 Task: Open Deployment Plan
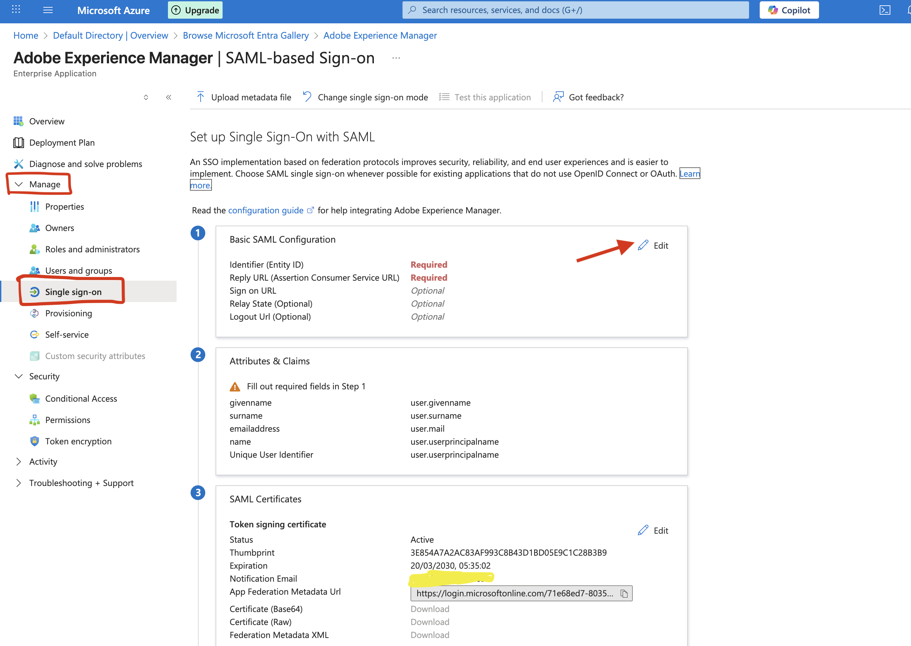coord(62,143)
